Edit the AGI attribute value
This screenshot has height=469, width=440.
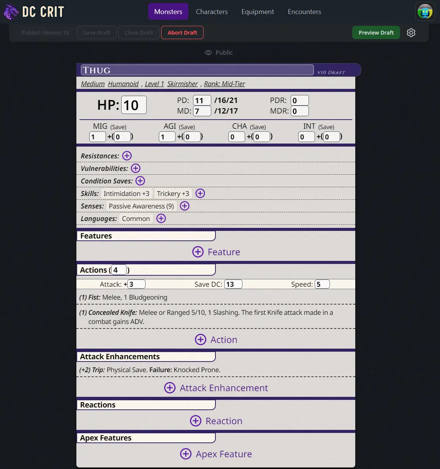(x=167, y=137)
